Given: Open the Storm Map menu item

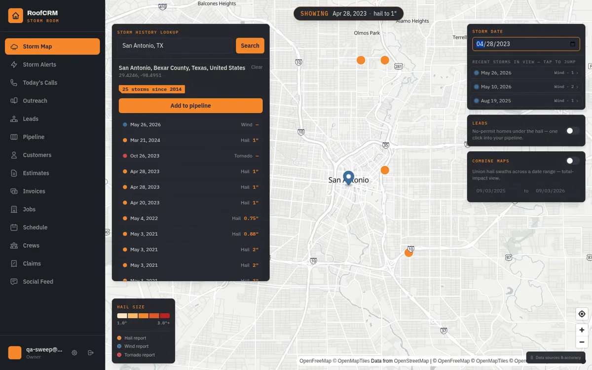Looking at the screenshot, I should pyautogui.click(x=52, y=46).
